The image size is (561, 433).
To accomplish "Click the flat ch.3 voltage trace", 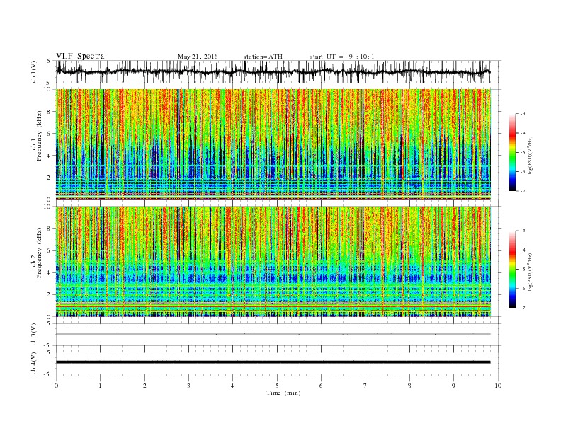I will click(273, 334).
